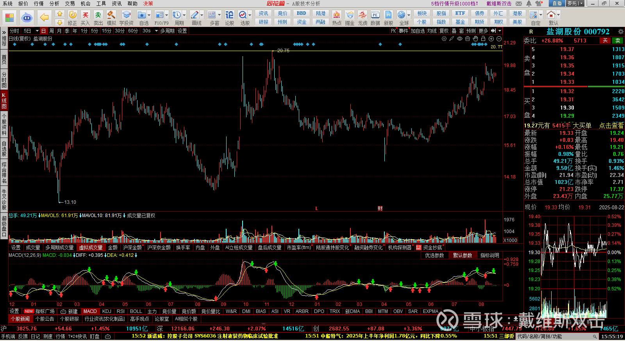Expand the 周期 dropdown arrow
Image resolution: width=625 pixels, height=341 pixels.
coord(184,15)
